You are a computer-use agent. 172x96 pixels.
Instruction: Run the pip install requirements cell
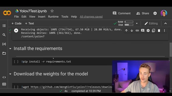point(16,62)
